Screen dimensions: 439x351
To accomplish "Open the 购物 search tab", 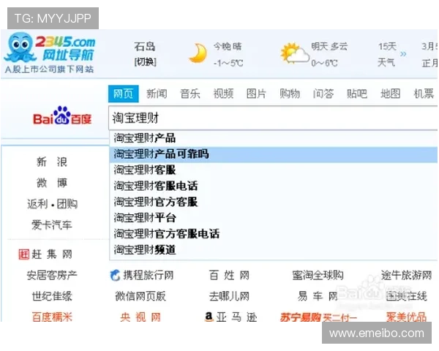I will (x=290, y=94).
